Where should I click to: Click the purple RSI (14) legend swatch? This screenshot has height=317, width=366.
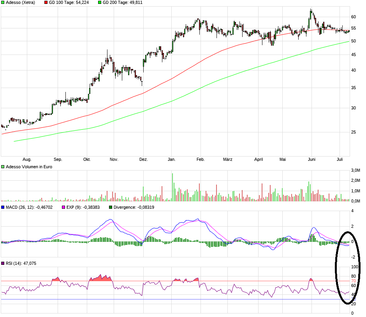click(3, 263)
